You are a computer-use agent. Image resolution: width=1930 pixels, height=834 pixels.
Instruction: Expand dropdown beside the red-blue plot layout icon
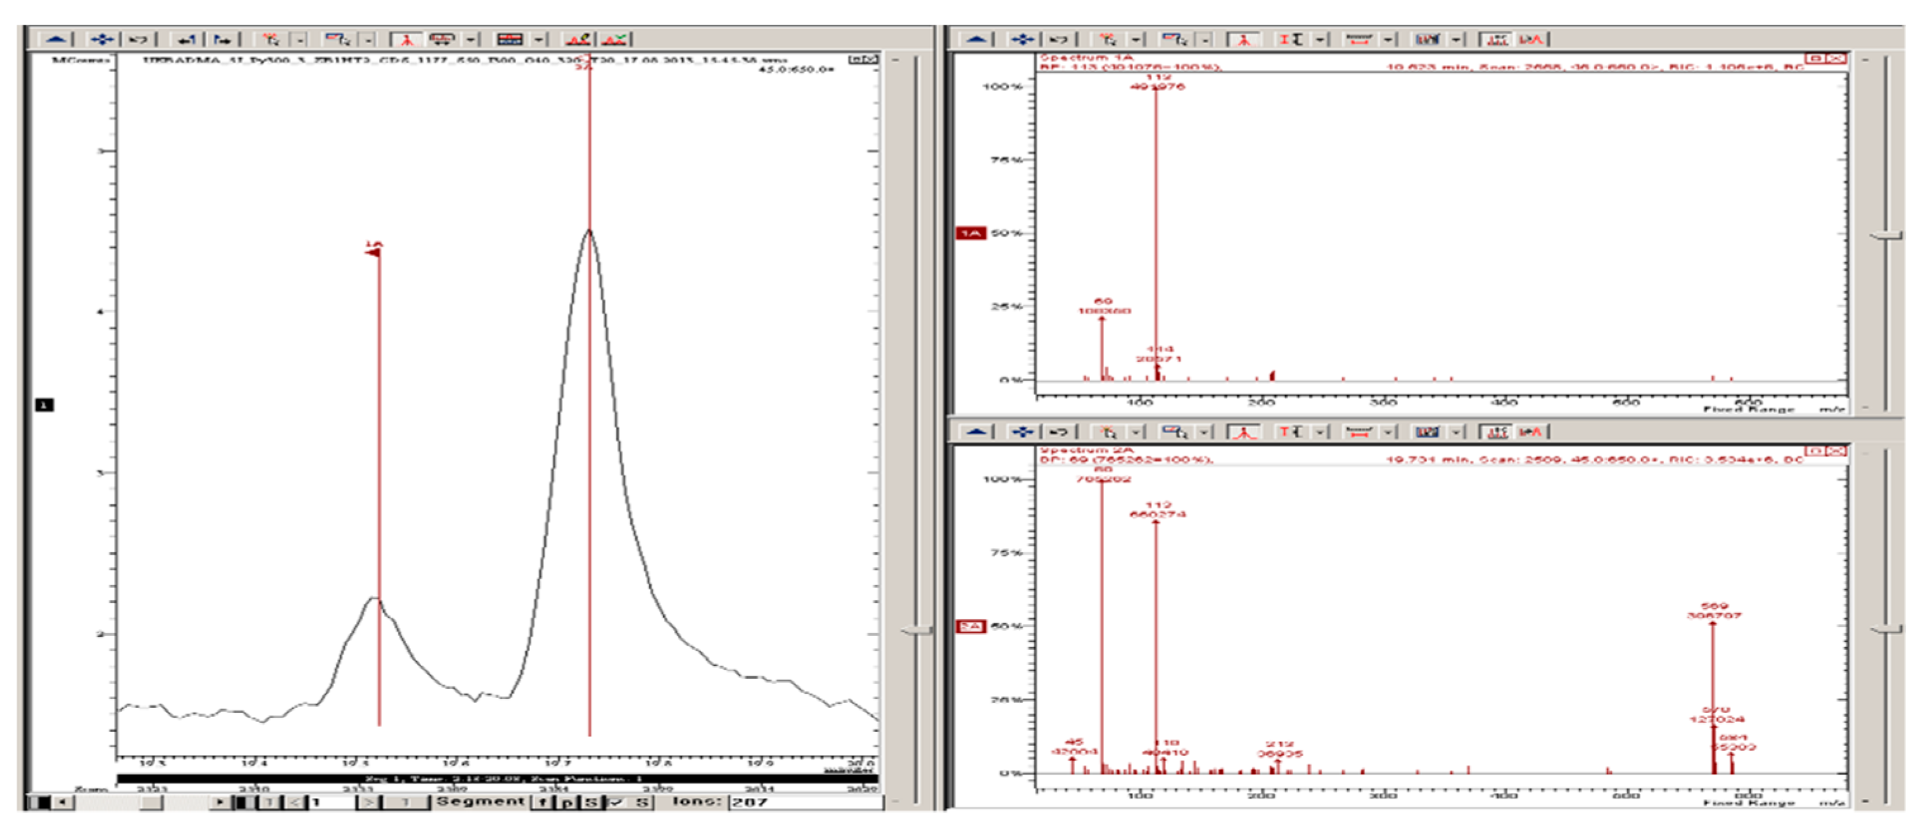click(x=540, y=39)
